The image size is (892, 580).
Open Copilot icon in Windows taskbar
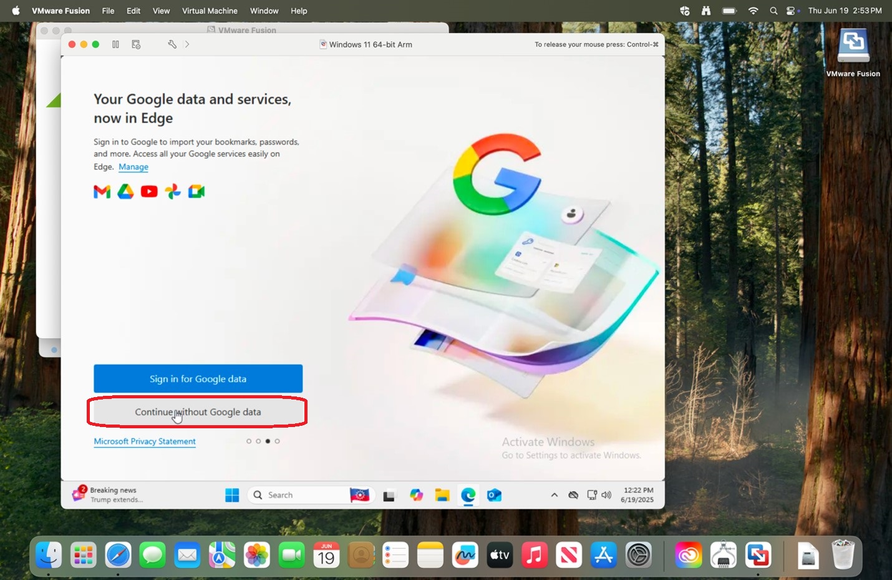(x=416, y=495)
